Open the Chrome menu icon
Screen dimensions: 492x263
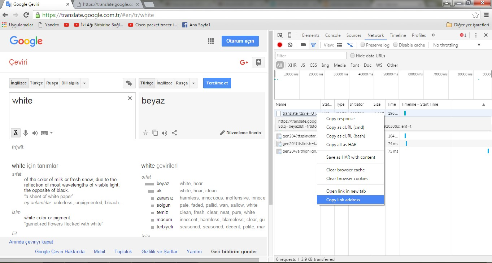coord(486,15)
